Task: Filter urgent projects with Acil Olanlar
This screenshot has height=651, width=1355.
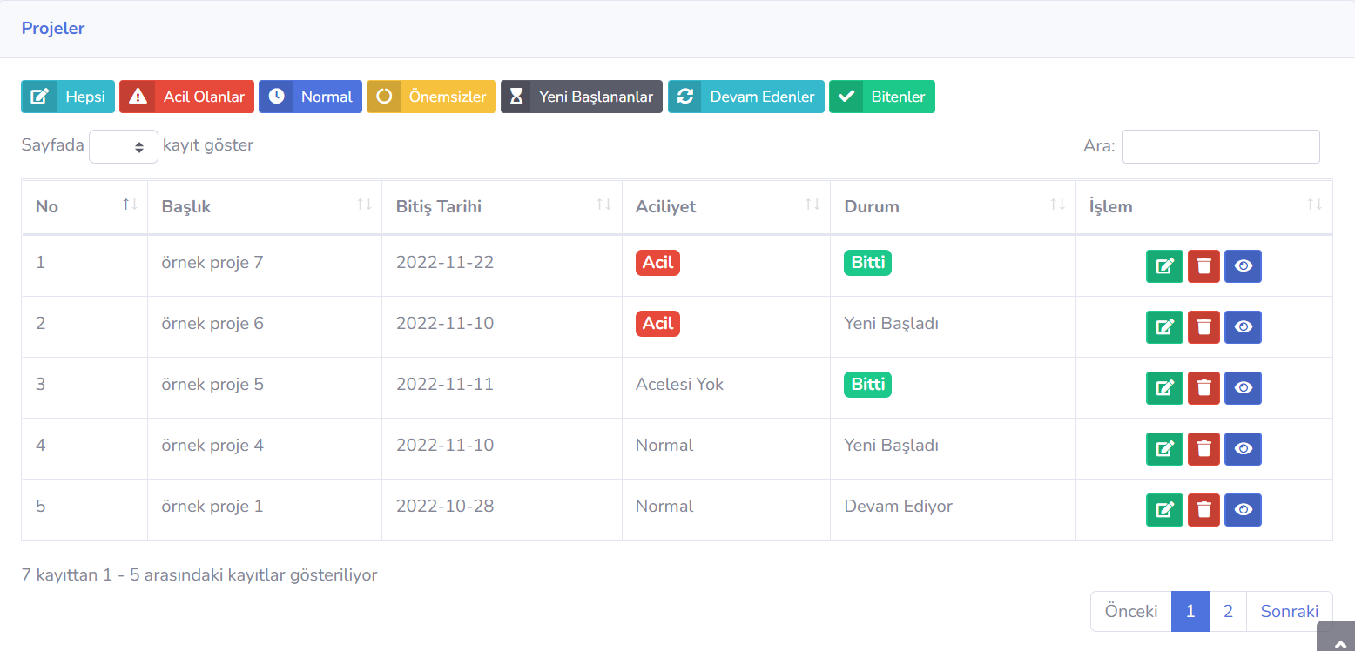Action: click(186, 97)
